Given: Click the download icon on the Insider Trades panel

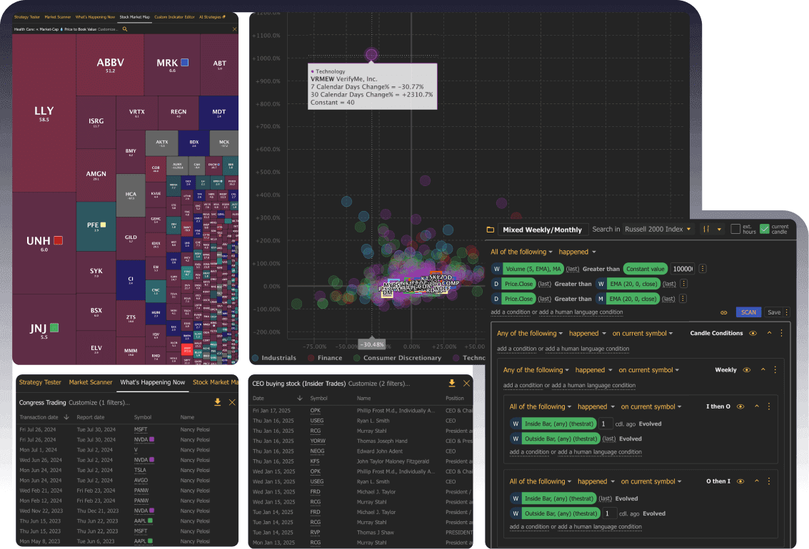Looking at the screenshot, I should [451, 383].
